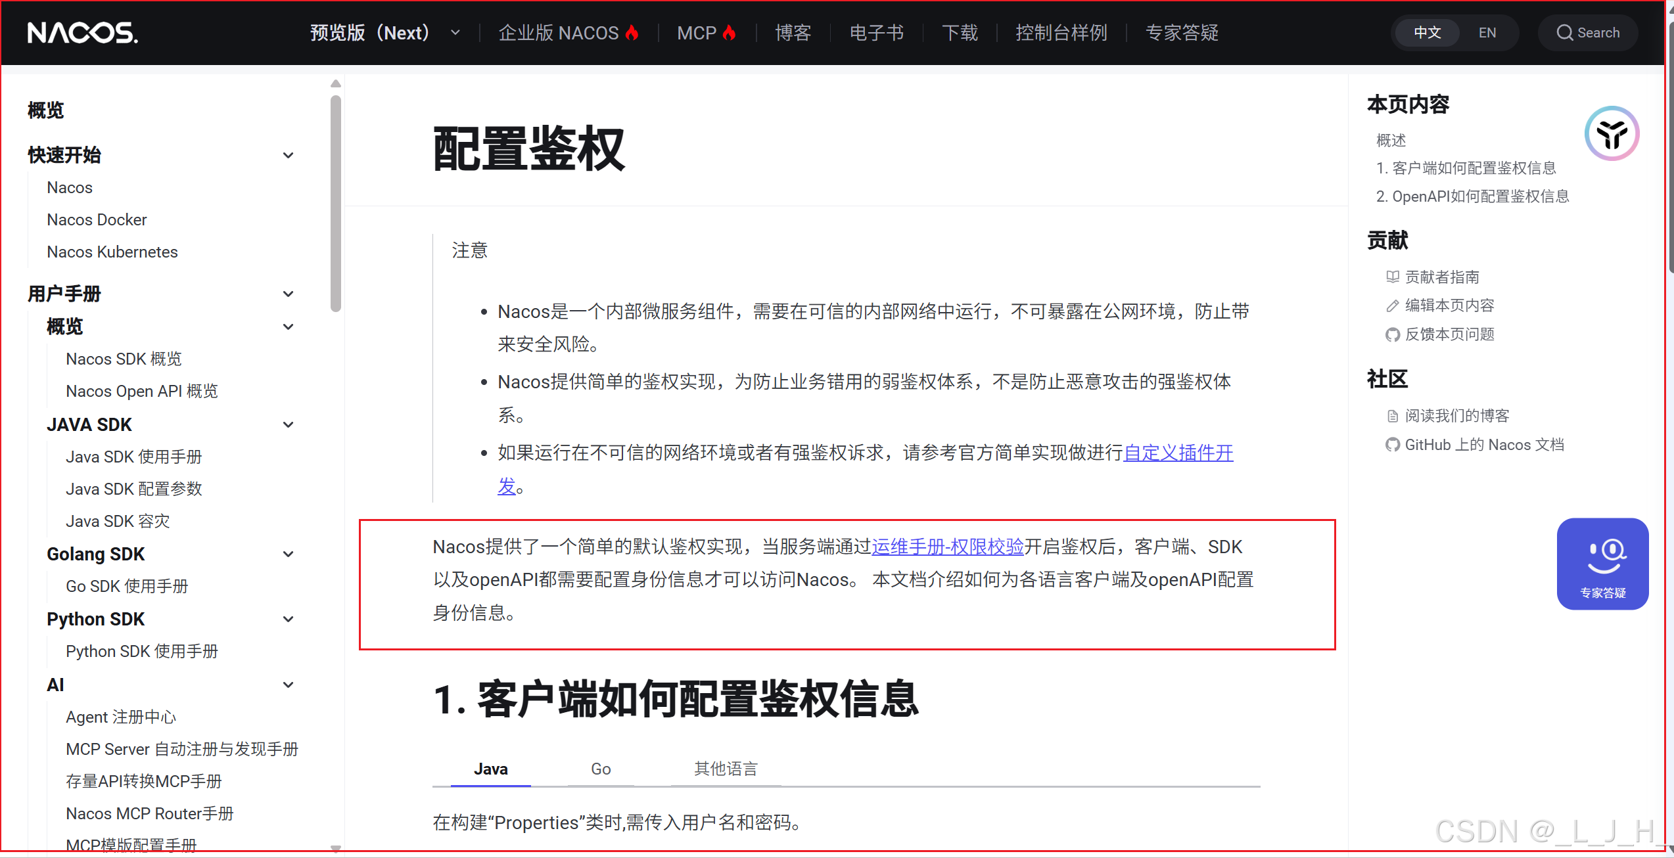Switch to the Go code tab
The image size is (1674, 858).
[600, 769]
